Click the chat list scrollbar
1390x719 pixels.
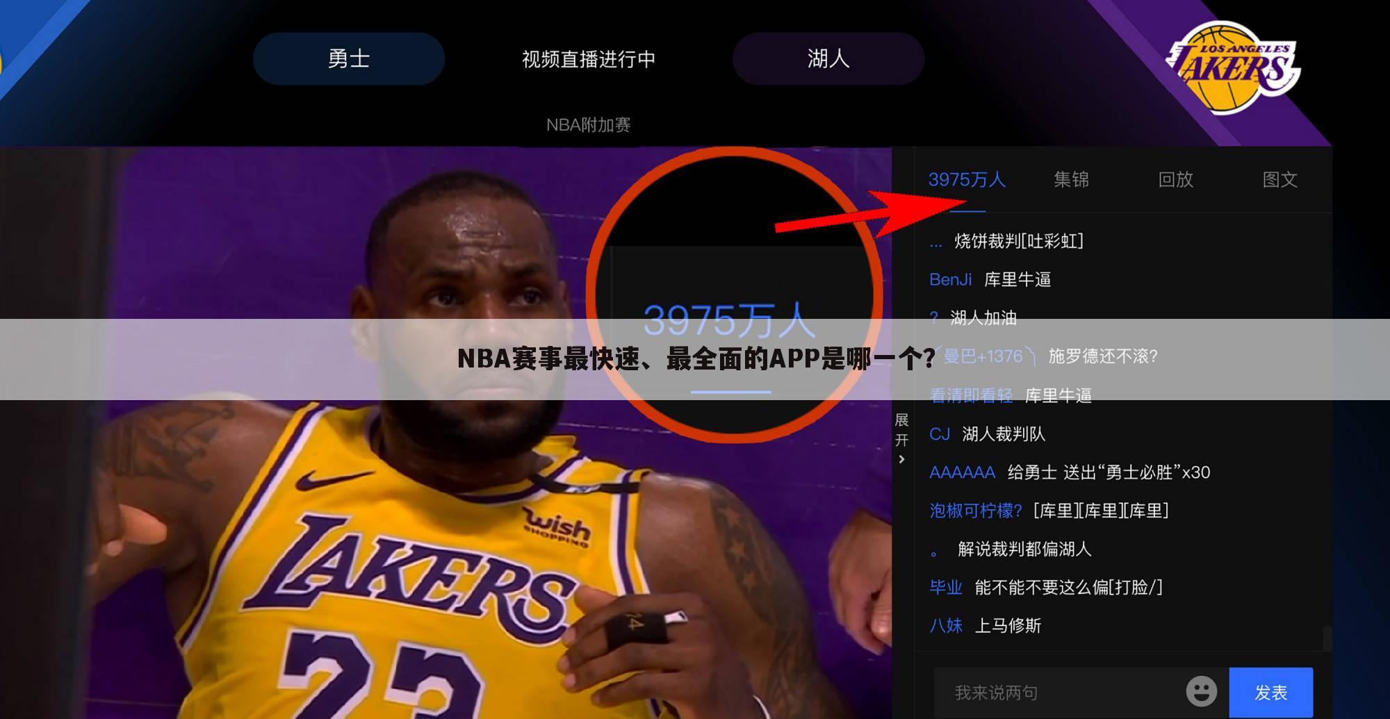(x=1326, y=638)
